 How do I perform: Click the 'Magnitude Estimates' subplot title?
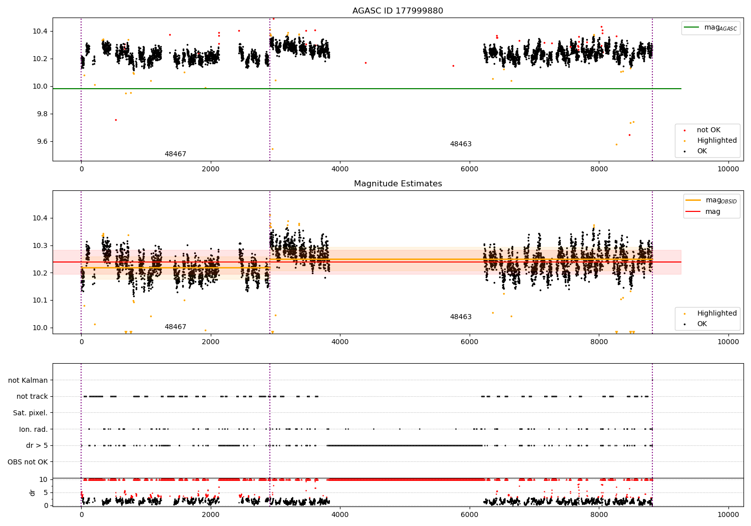tap(398, 184)
